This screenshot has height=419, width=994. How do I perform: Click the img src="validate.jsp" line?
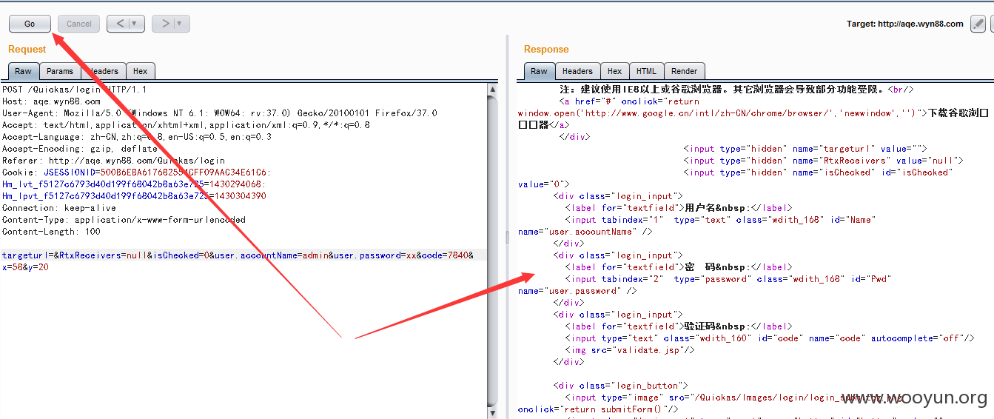[x=630, y=349]
